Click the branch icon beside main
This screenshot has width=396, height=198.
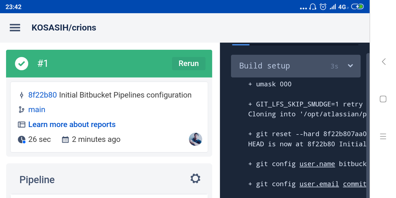coord(21,110)
